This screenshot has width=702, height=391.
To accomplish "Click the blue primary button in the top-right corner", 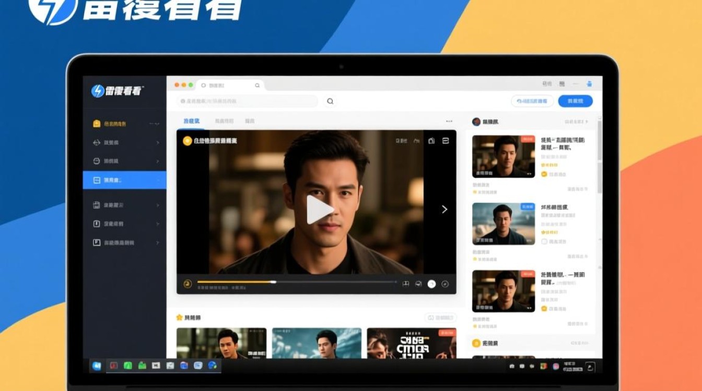I will point(575,101).
